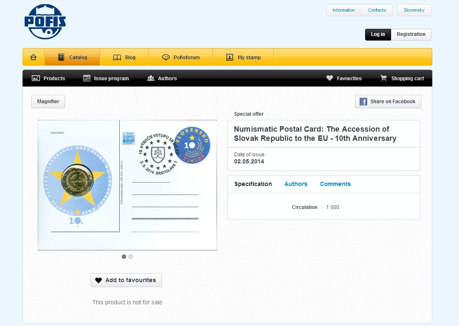Open Issue program in the black bar
The image size is (459, 326).
(x=106, y=78)
